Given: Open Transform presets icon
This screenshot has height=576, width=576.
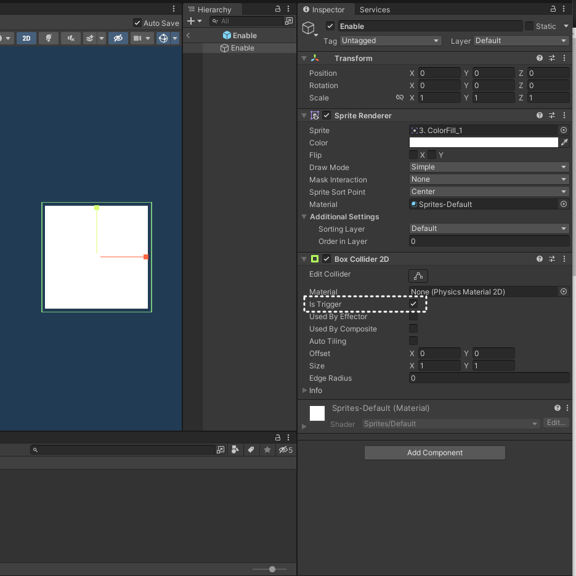Looking at the screenshot, I should (x=552, y=58).
